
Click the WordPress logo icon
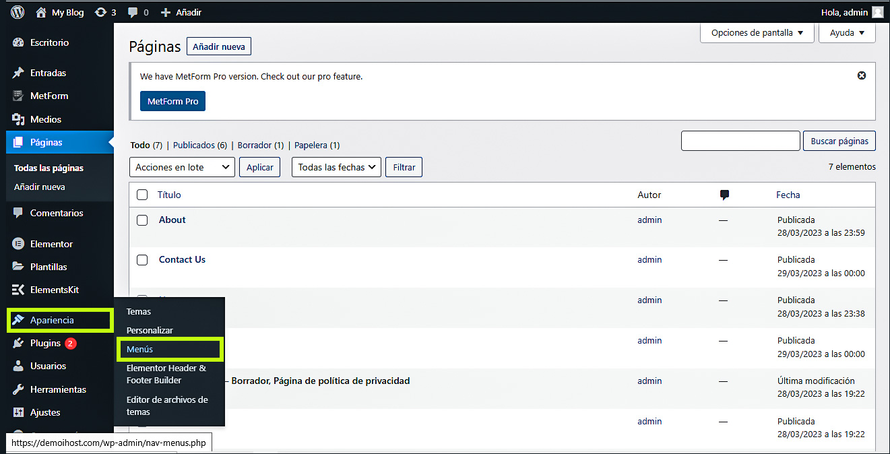point(18,12)
